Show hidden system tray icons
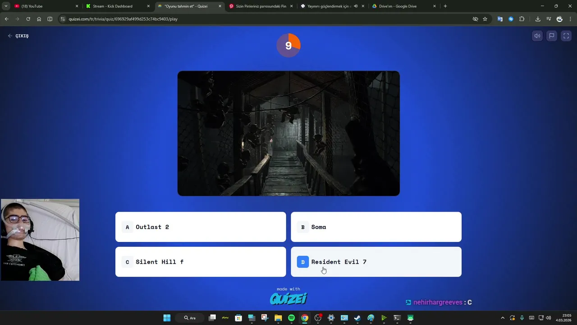577x325 pixels. (x=503, y=318)
